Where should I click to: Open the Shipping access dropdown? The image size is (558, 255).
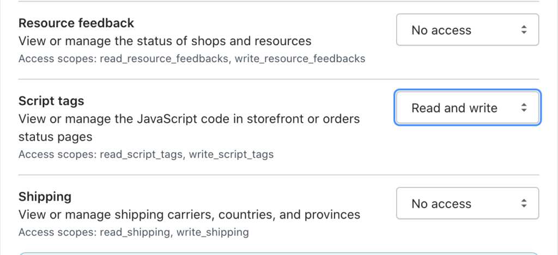coord(467,204)
